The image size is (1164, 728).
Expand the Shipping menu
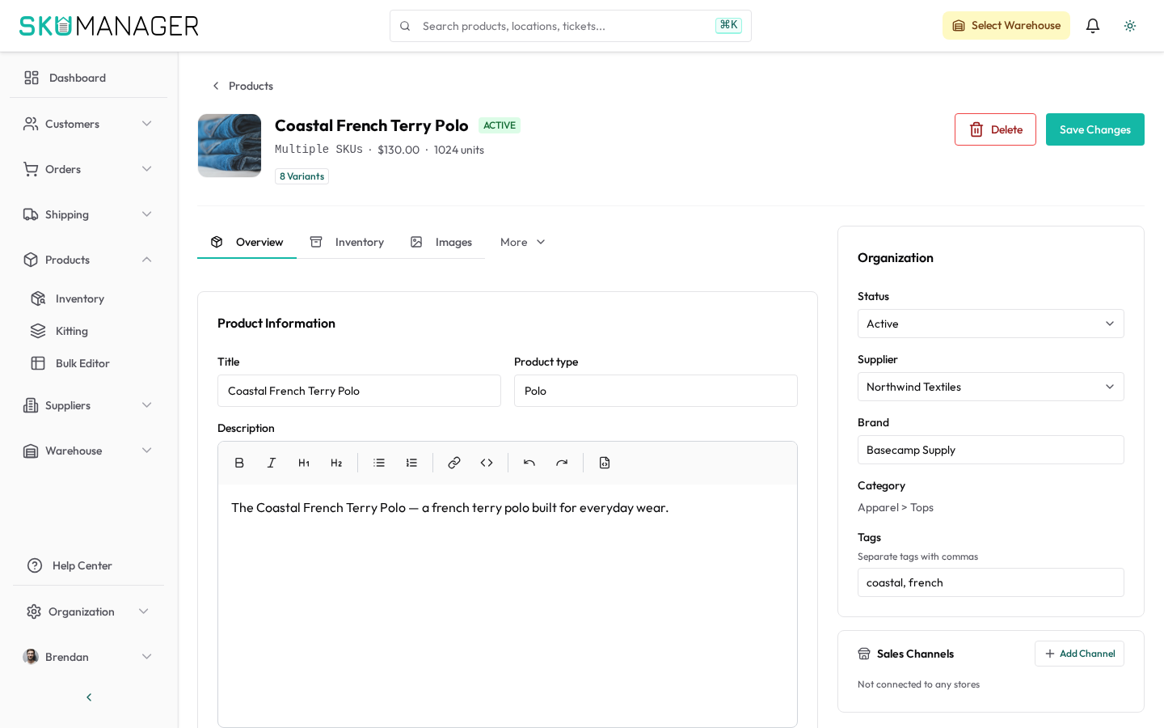(88, 214)
